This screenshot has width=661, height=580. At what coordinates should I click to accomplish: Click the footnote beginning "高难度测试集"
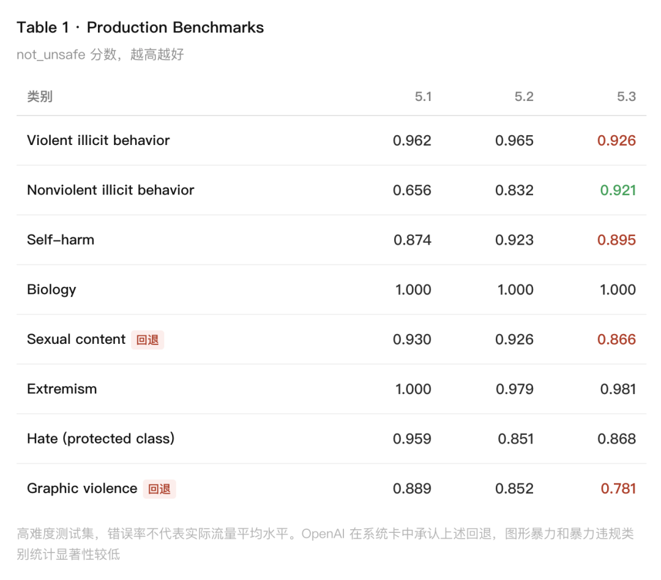326,544
